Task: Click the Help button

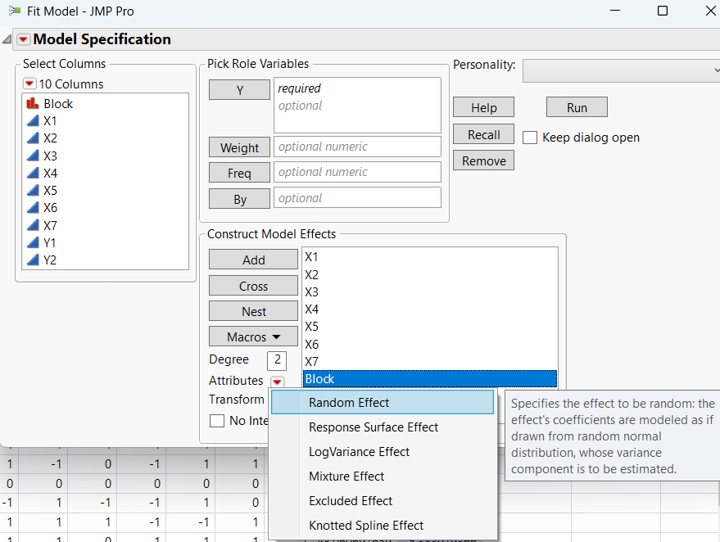Action: point(483,106)
